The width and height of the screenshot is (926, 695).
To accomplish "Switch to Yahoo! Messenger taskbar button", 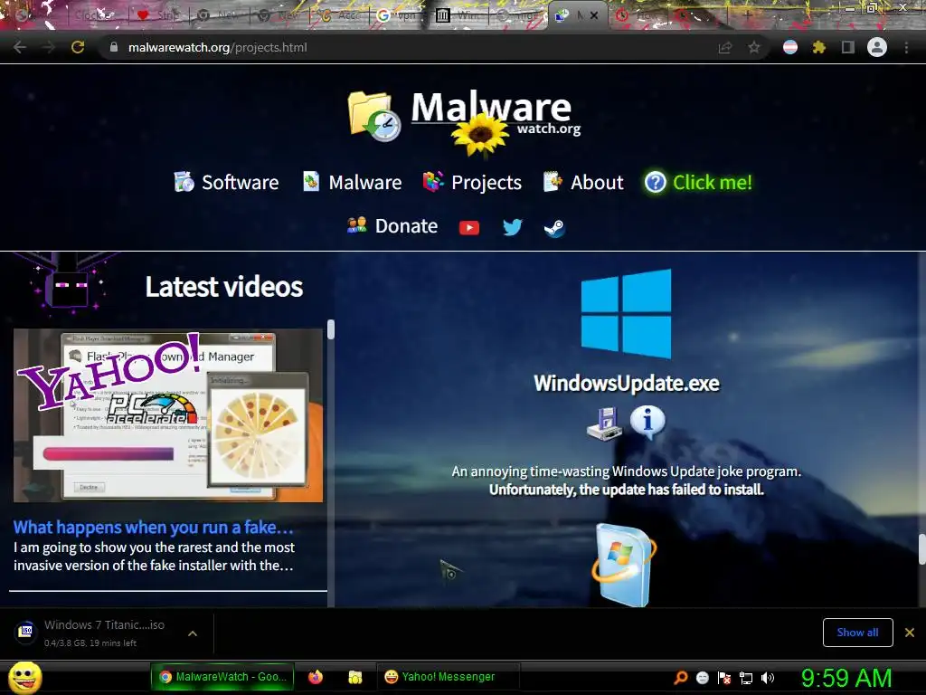I will (x=448, y=677).
